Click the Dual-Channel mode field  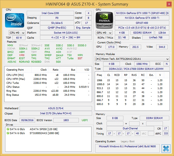[x=130, y=129]
